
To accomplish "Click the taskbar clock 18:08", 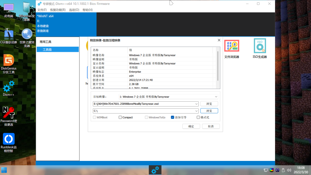I will click(301, 168).
